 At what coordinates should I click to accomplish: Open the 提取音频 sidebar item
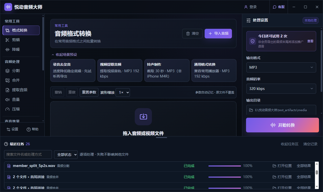tap(21, 90)
